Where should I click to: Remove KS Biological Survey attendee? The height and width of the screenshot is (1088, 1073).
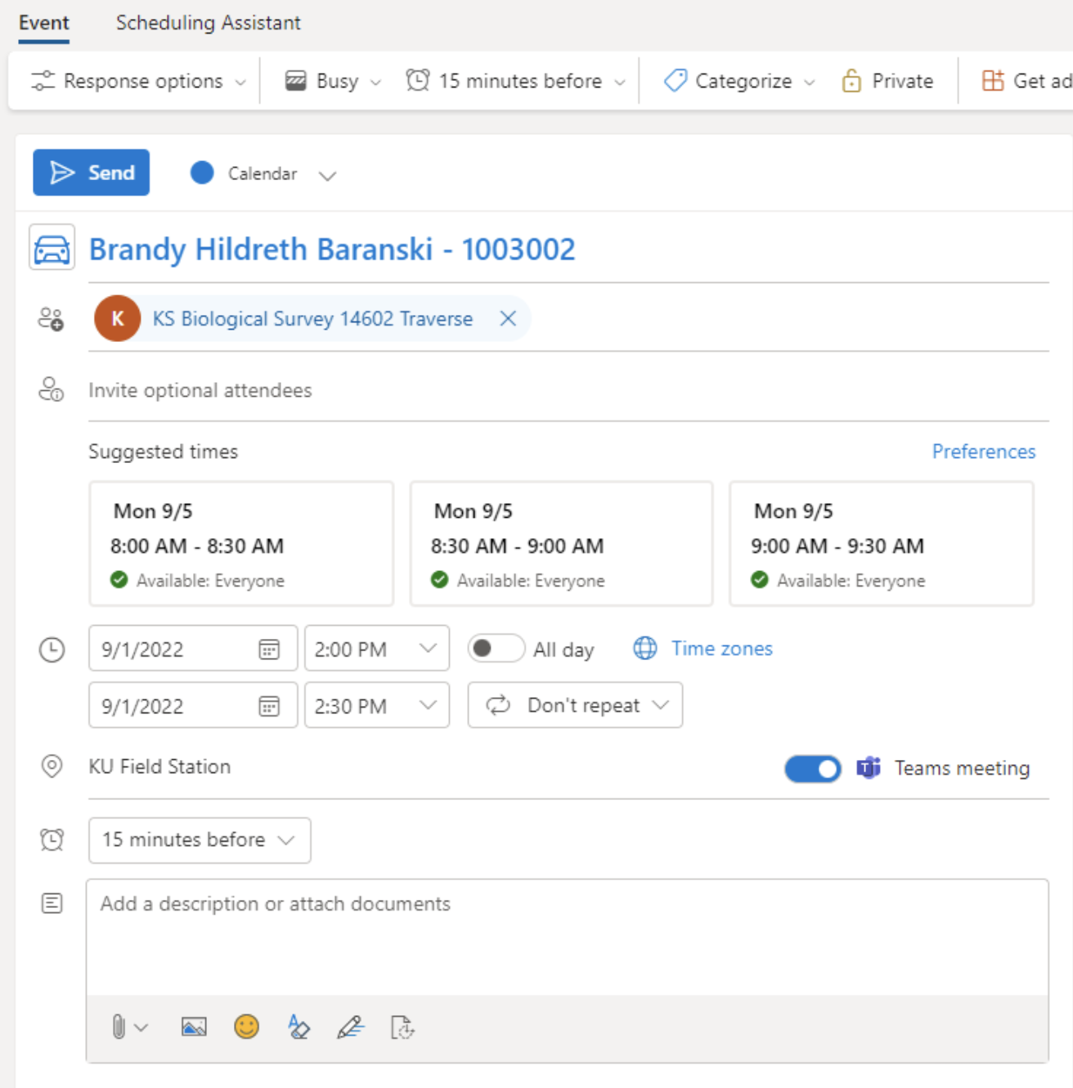[x=508, y=318]
